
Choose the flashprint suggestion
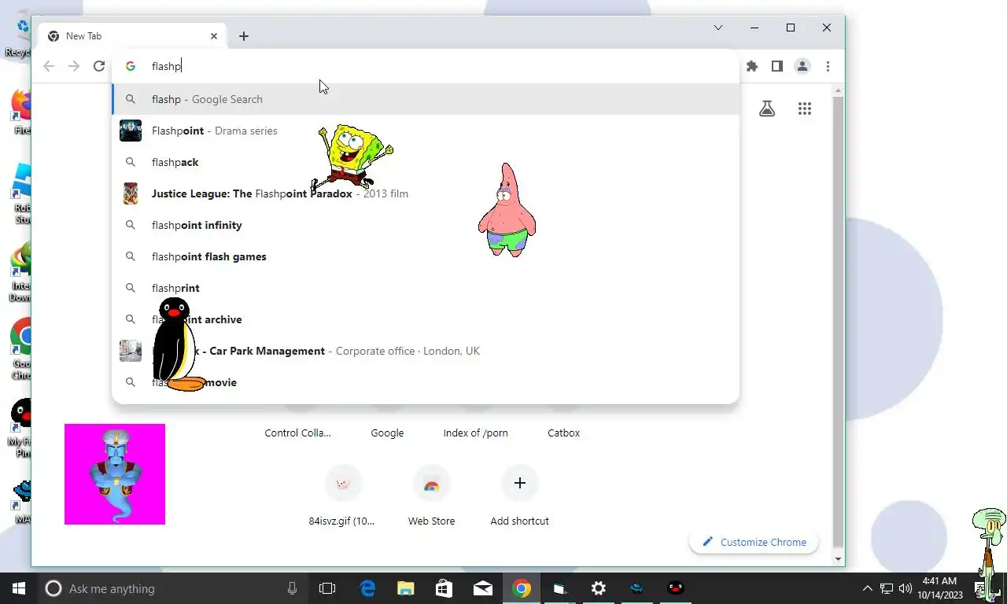pyautogui.click(x=426, y=288)
